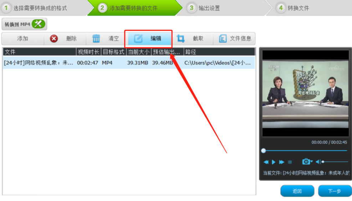
Task: Click the 转换到 MP4 format button
Action: point(24,24)
